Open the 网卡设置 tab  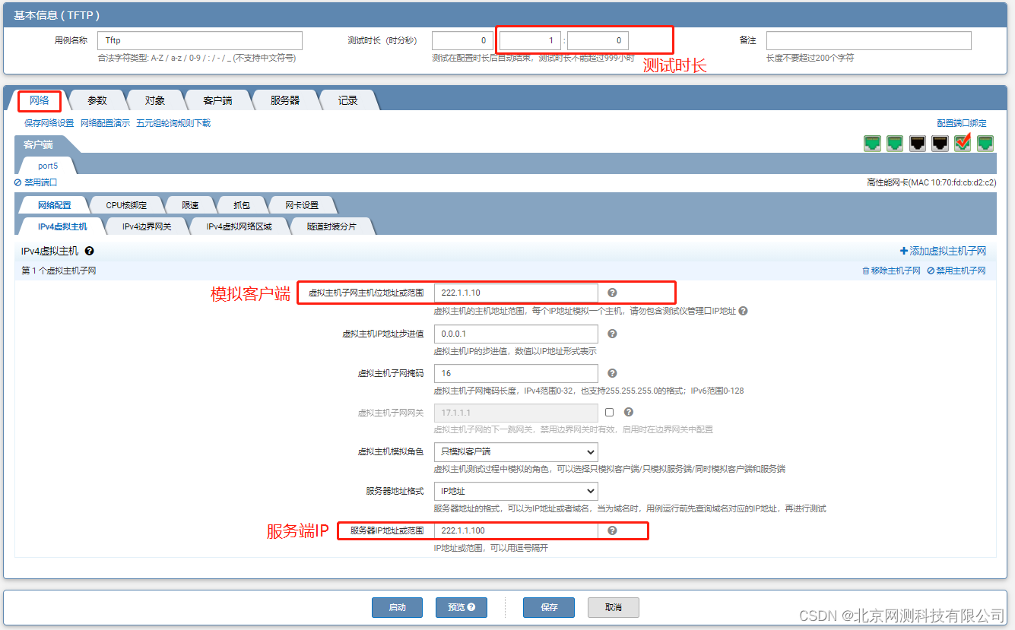click(303, 205)
